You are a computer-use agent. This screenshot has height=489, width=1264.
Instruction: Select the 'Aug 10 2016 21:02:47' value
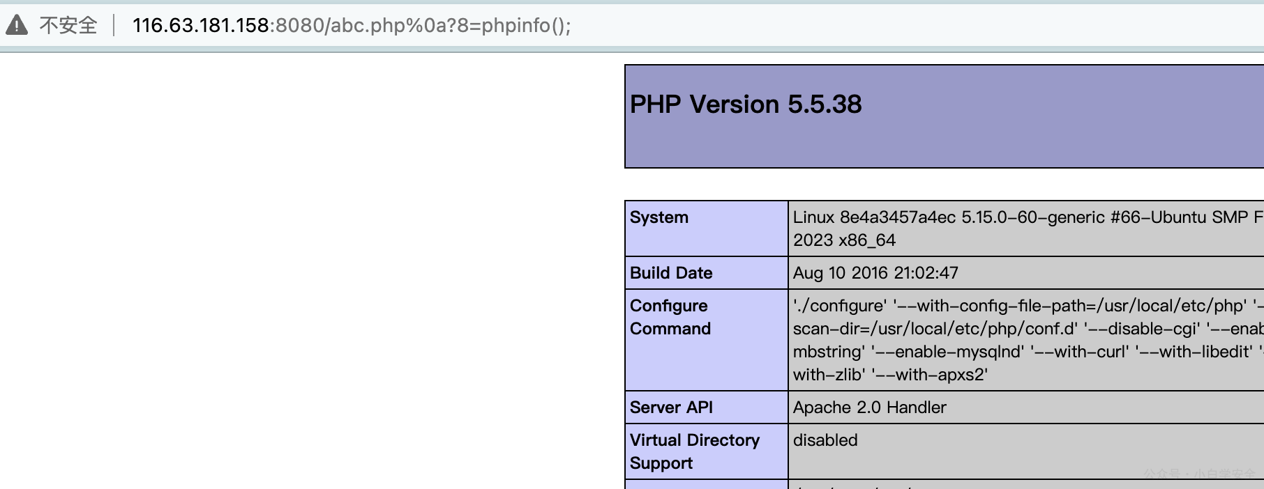click(x=875, y=273)
